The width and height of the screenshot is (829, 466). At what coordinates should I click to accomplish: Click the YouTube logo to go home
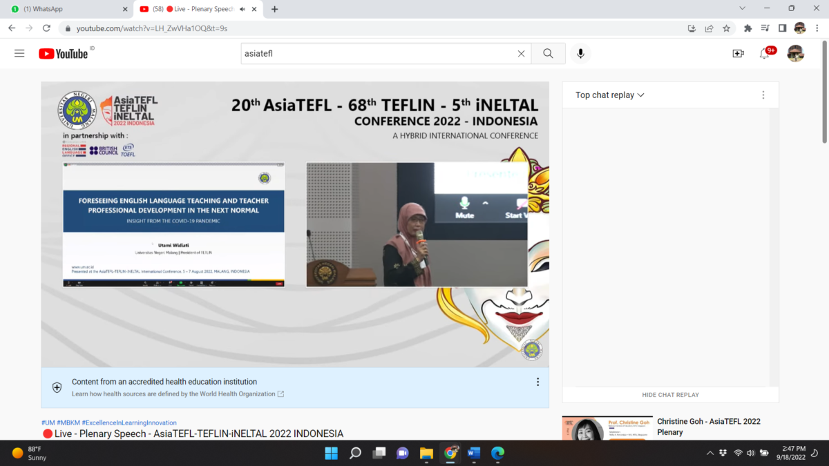click(64, 54)
